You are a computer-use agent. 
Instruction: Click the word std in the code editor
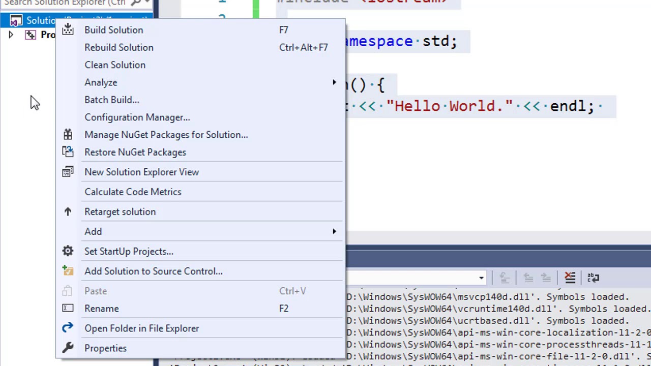(x=435, y=41)
